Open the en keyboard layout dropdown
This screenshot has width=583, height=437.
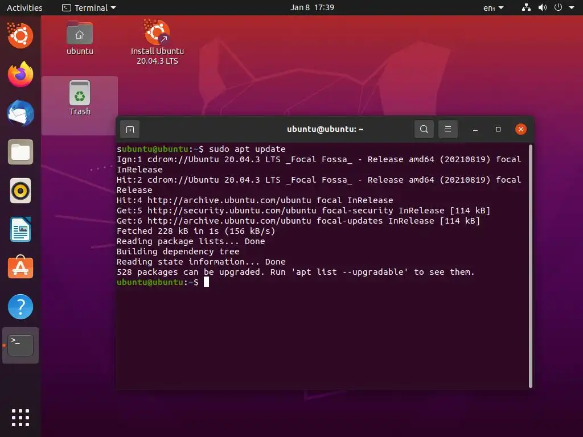click(494, 7)
